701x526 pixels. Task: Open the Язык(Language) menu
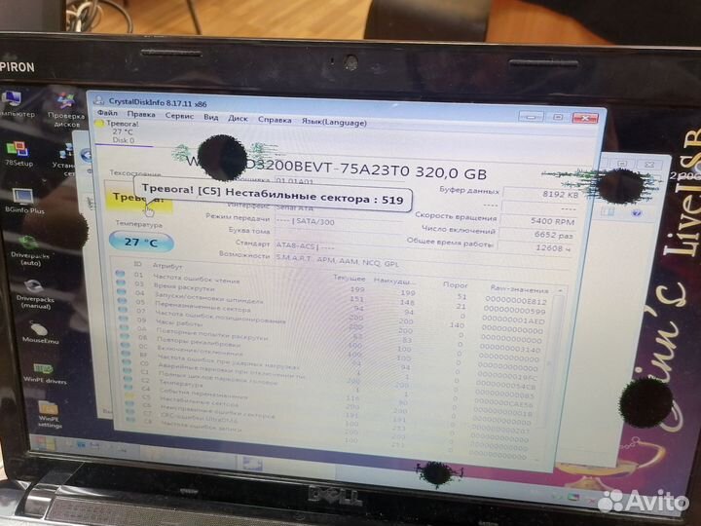[334, 122]
